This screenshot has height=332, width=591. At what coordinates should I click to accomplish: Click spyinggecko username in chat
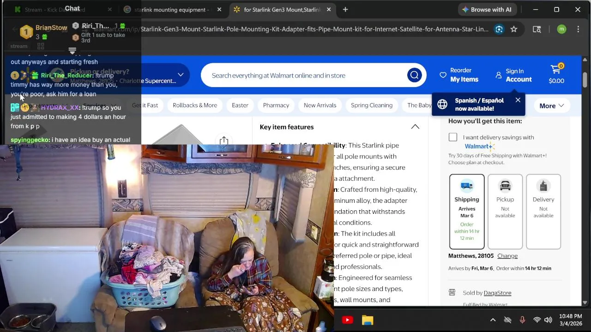pos(30,140)
